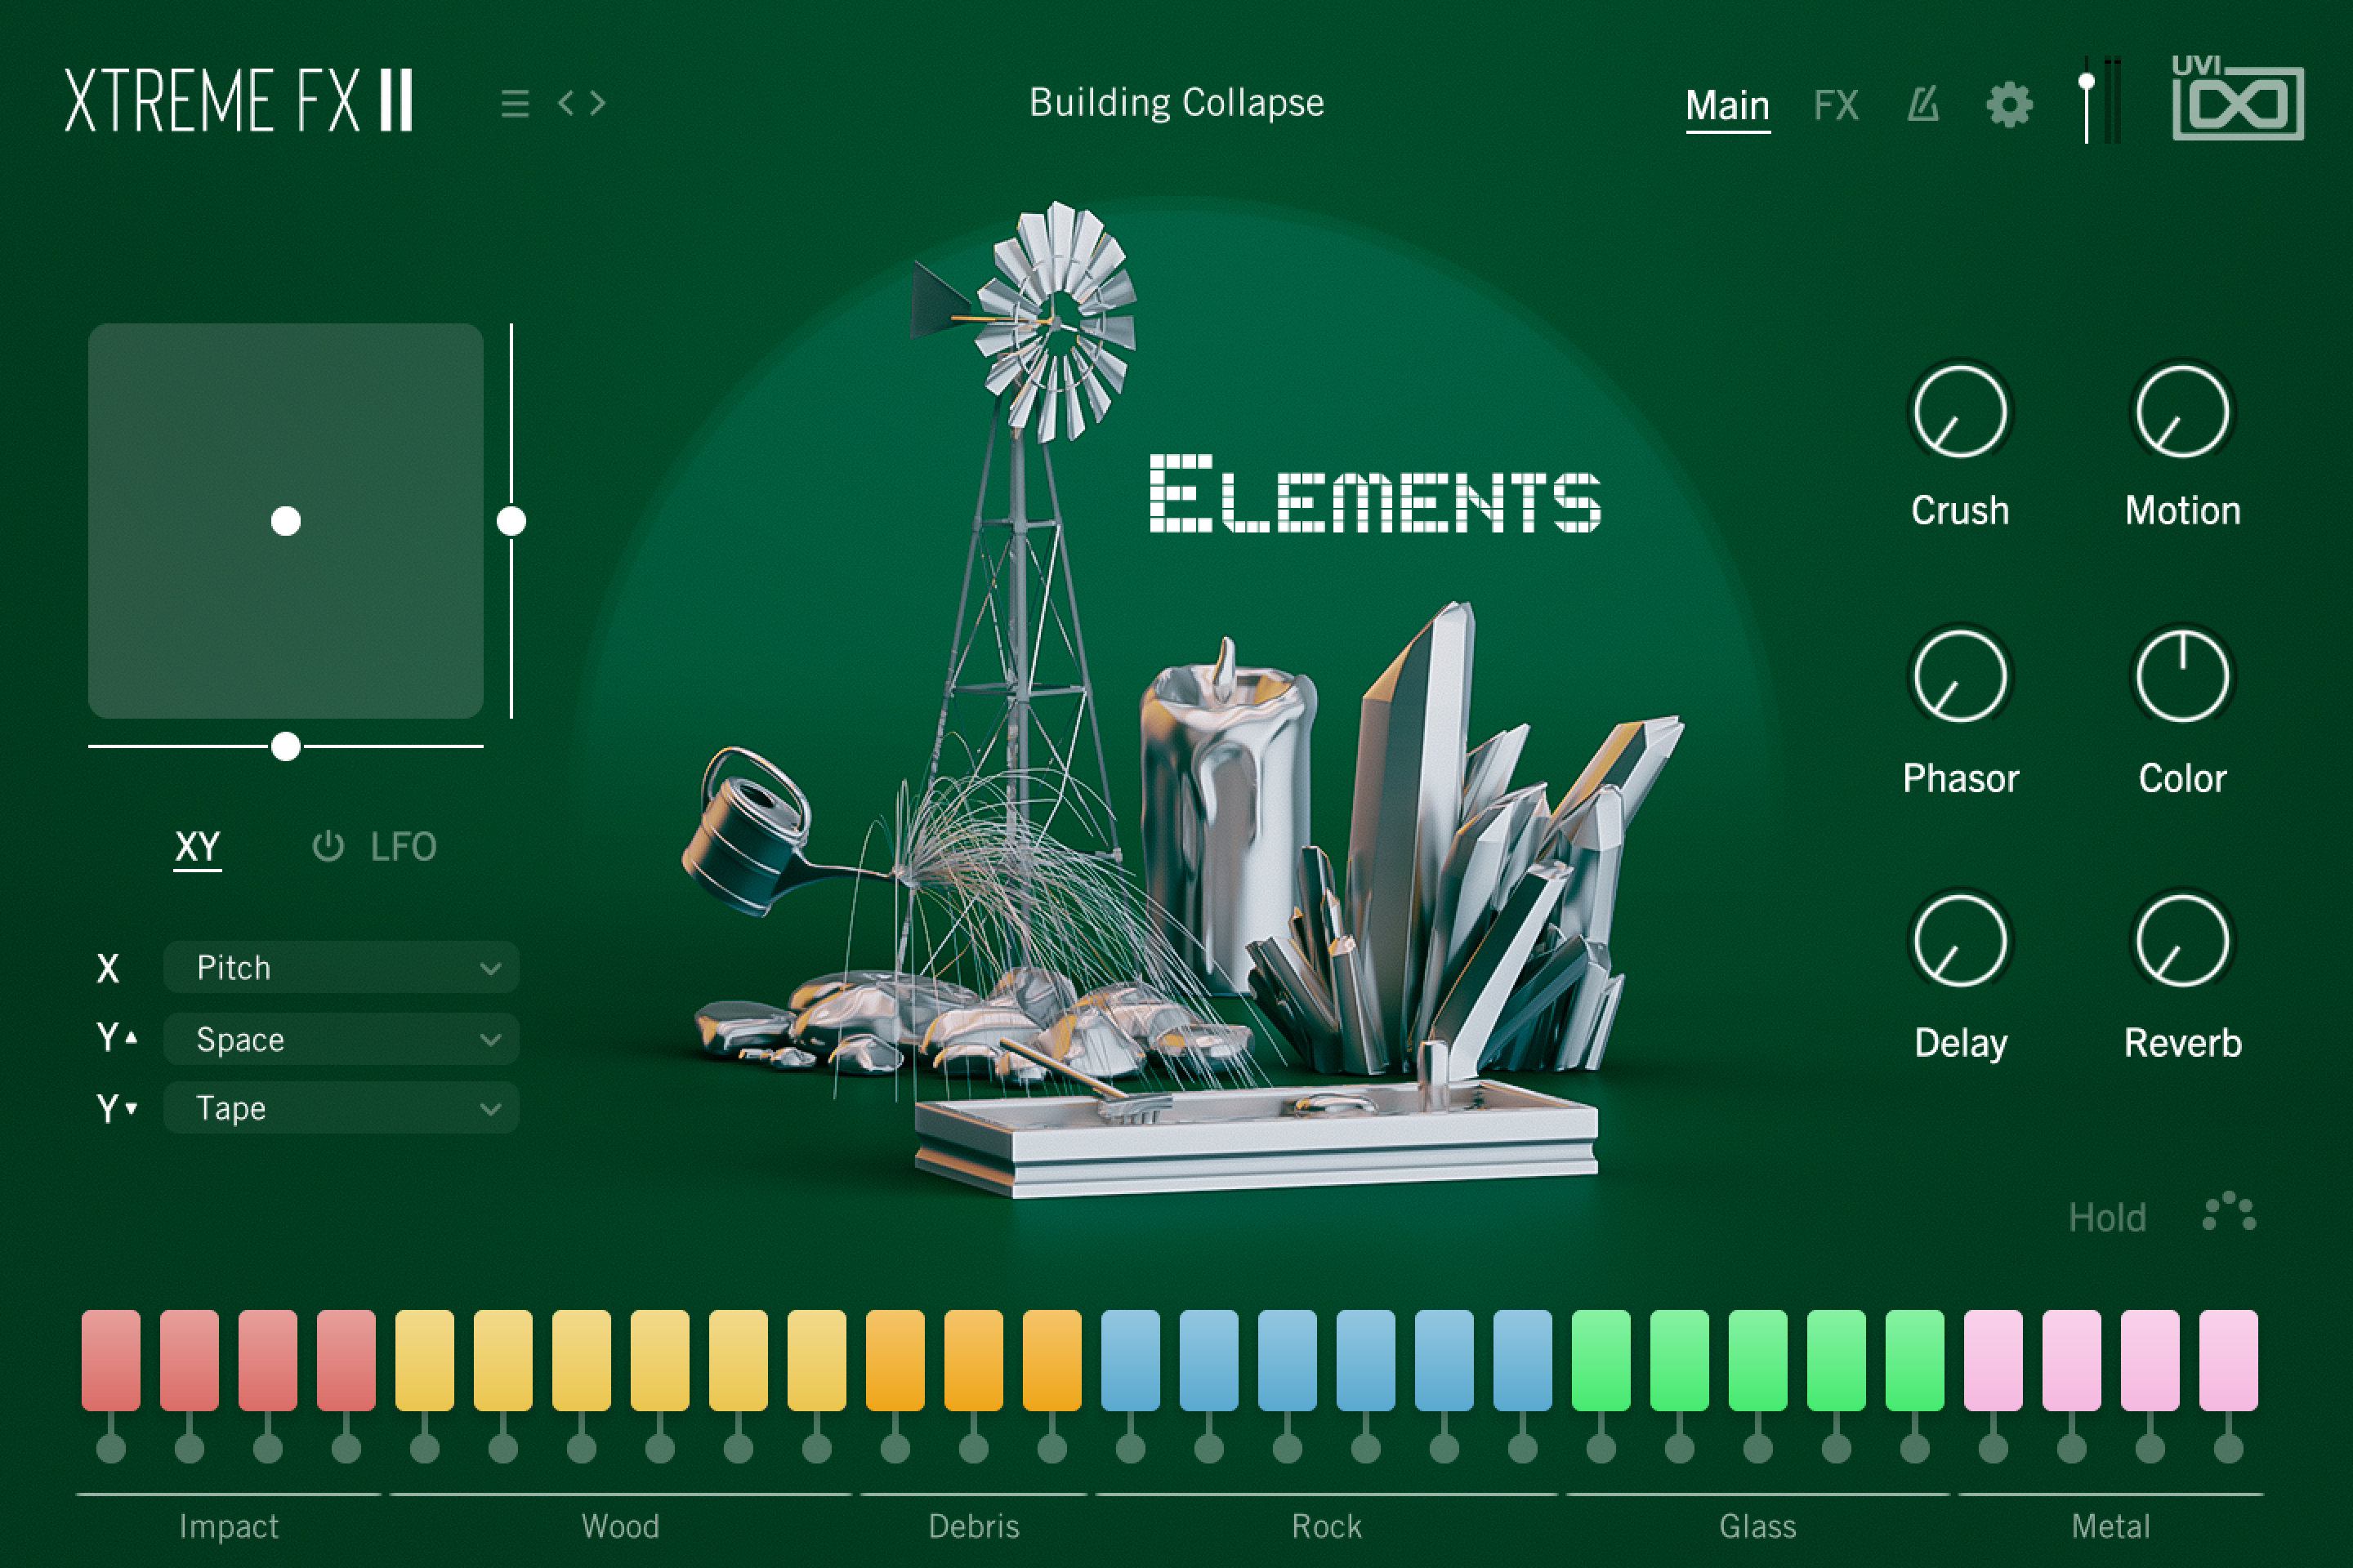Screen dimensions: 2353x1568
Task: Trigger the first pink Metal pad
Action: [1993, 1360]
